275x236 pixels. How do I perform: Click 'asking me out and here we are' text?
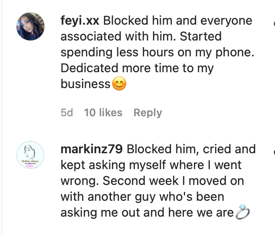click(x=147, y=213)
